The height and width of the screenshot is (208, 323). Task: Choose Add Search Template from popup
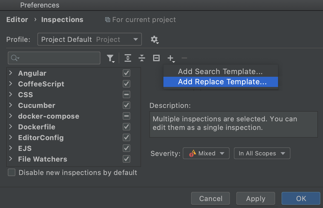click(220, 71)
